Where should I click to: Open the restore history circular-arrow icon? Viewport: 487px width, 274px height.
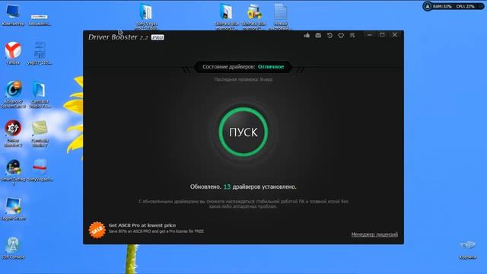pos(329,36)
